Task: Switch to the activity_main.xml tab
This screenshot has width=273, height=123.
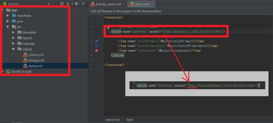Action: click(x=108, y=4)
